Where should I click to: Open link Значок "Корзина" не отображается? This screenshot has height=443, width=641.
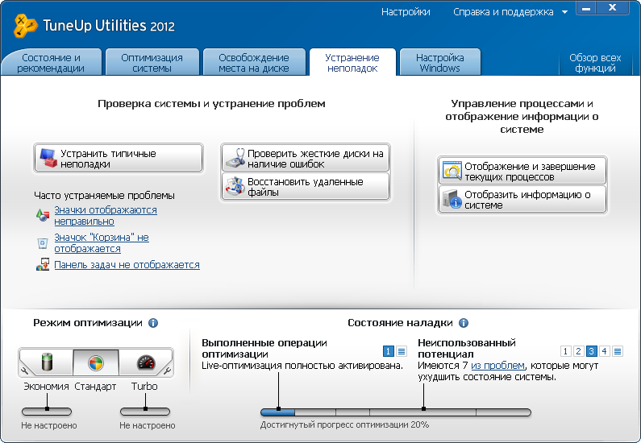tap(102, 242)
